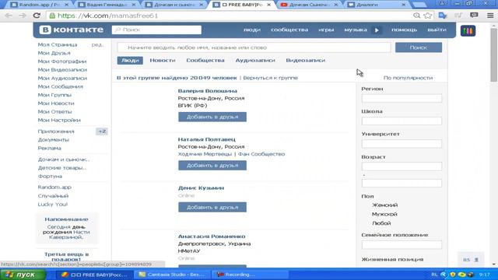Switch to the Random.app browser tab
The image size is (498, 280).
[x=40, y=5]
